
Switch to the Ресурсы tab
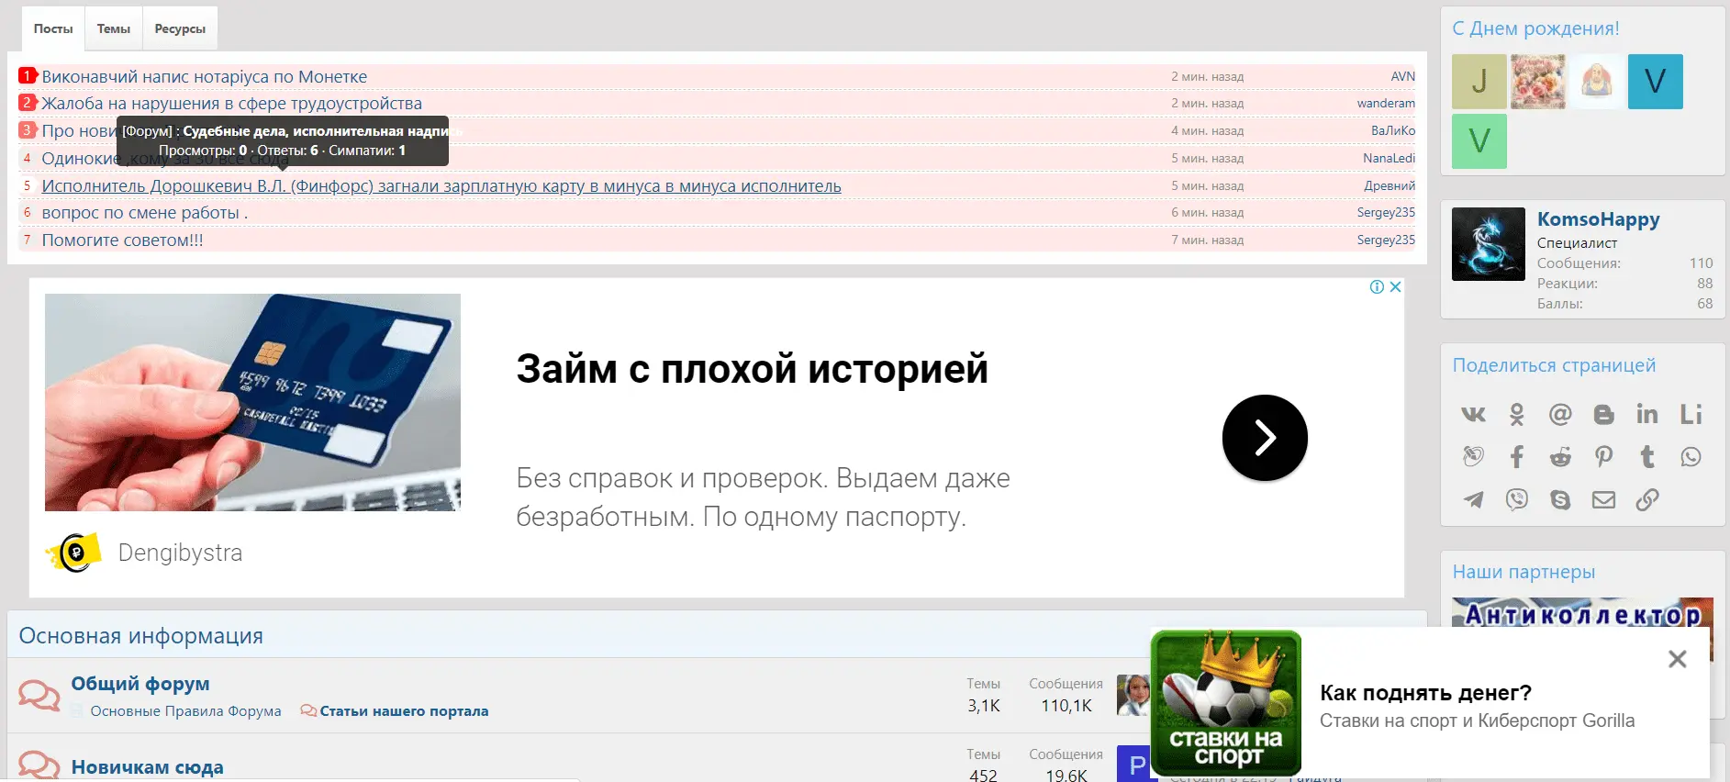click(180, 28)
